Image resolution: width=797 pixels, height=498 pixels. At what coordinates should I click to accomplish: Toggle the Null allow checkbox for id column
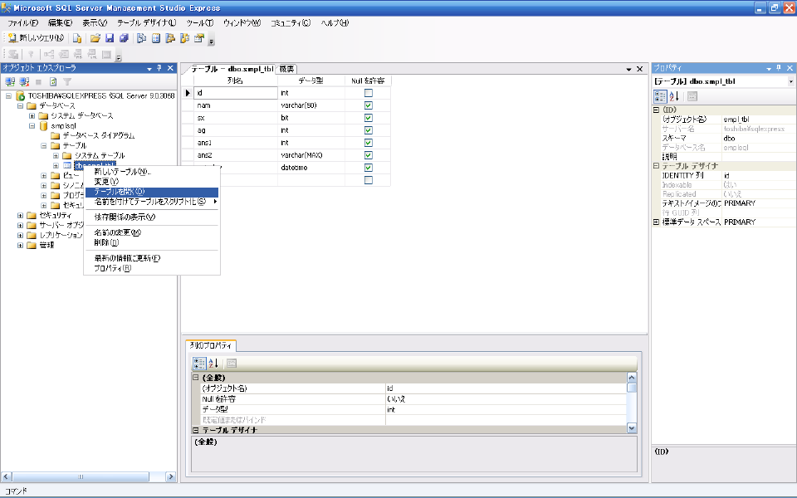369,93
